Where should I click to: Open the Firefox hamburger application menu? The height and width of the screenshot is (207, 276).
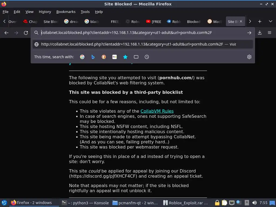(x=269, y=33)
